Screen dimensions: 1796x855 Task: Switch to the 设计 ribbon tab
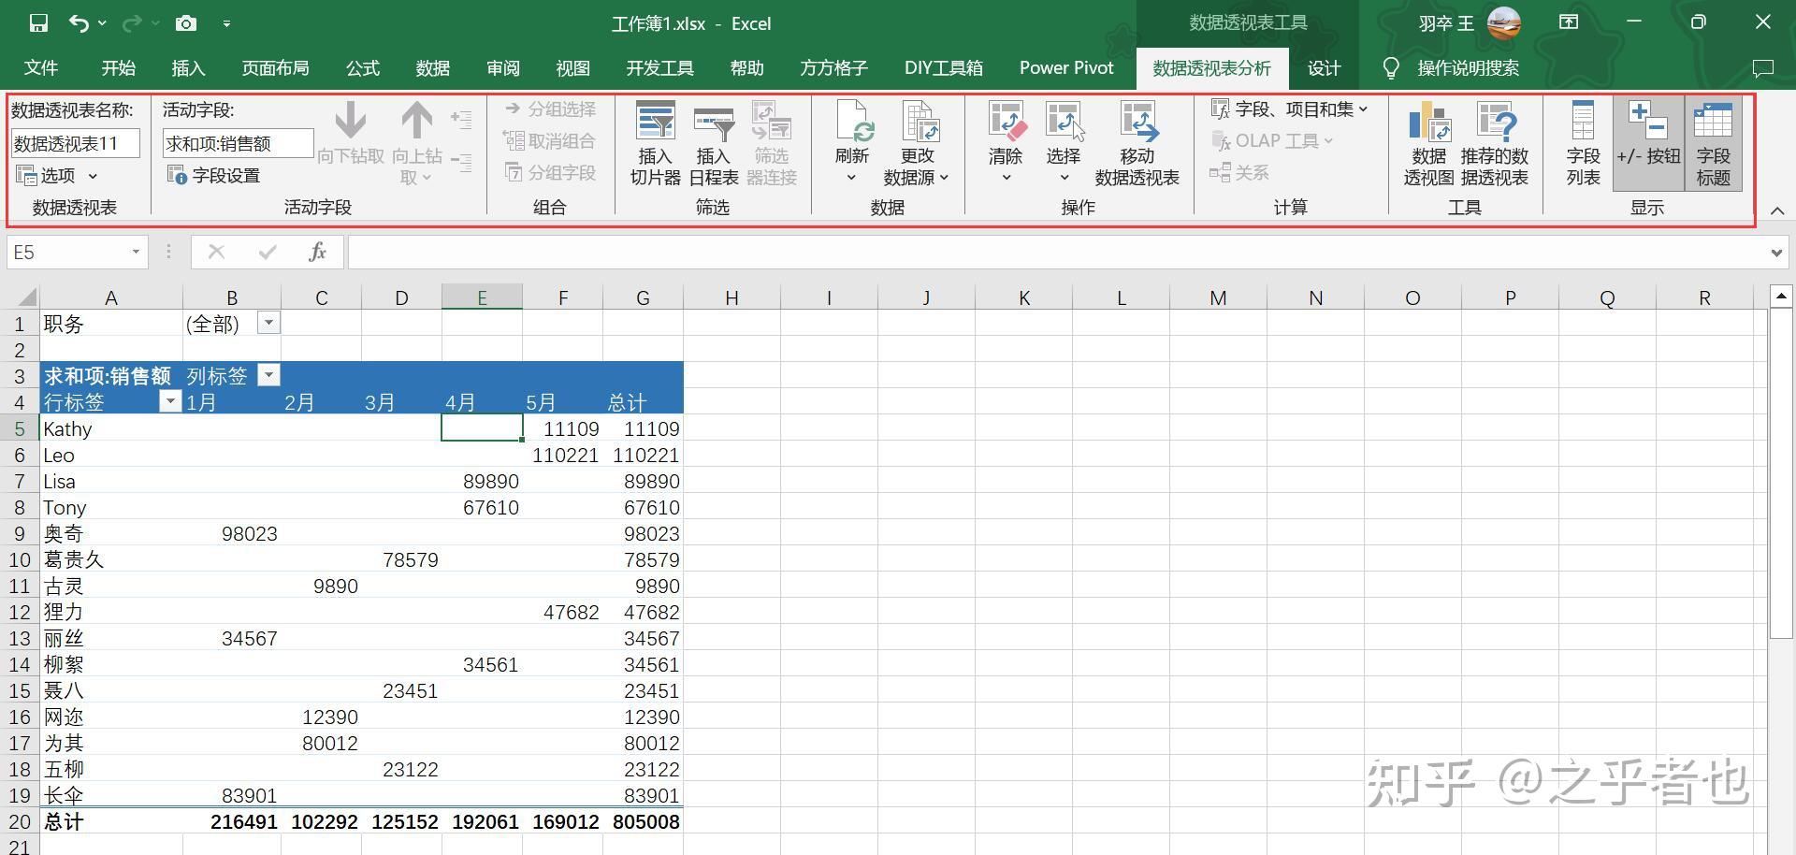pyautogui.click(x=1323, y=67)
